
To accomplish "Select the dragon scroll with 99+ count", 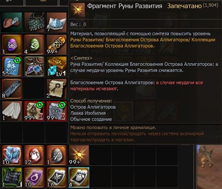I will 34,111.
